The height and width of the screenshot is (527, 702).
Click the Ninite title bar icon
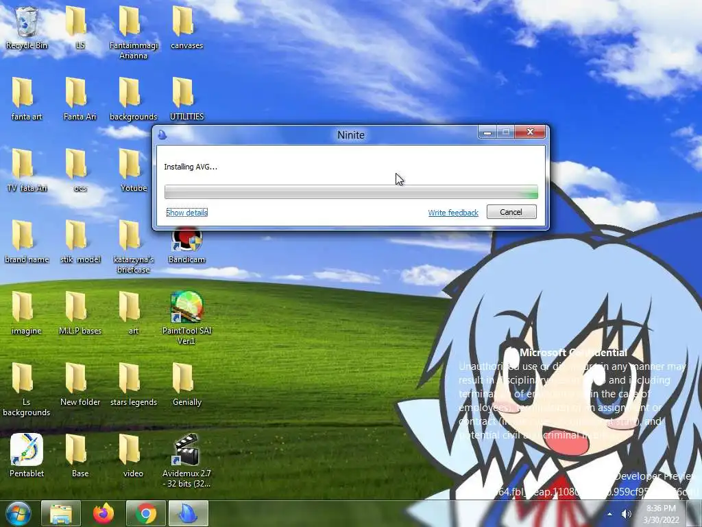point(162,134)
